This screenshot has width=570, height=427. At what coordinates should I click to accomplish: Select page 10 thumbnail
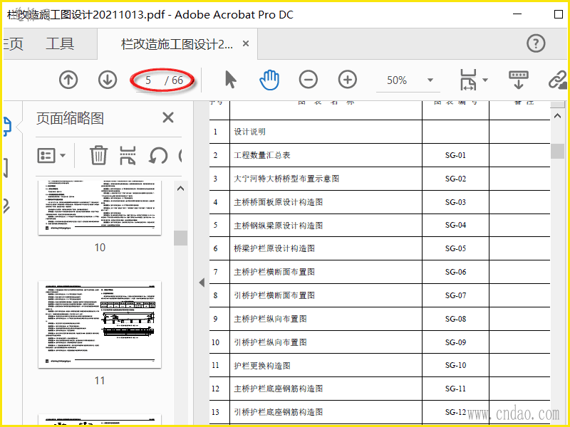[100, 208]
